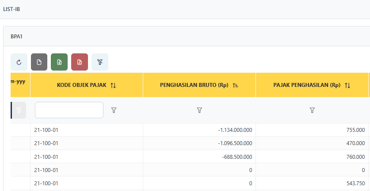Open filter menu for Pajak Penghasilan
Screen dimensions: 370x191
click(312, 110)
